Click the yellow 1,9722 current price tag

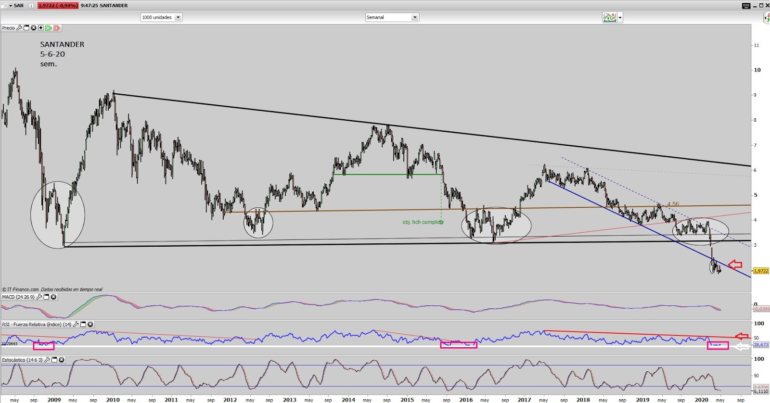(x=760, y=271)
